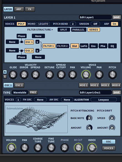Toggle the FREE oscillator button

33,92
